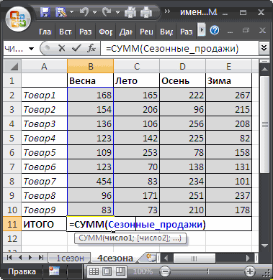Save workbook with floppy disk icon
This screenshot has width=273, height=280.
coord(45,11)
